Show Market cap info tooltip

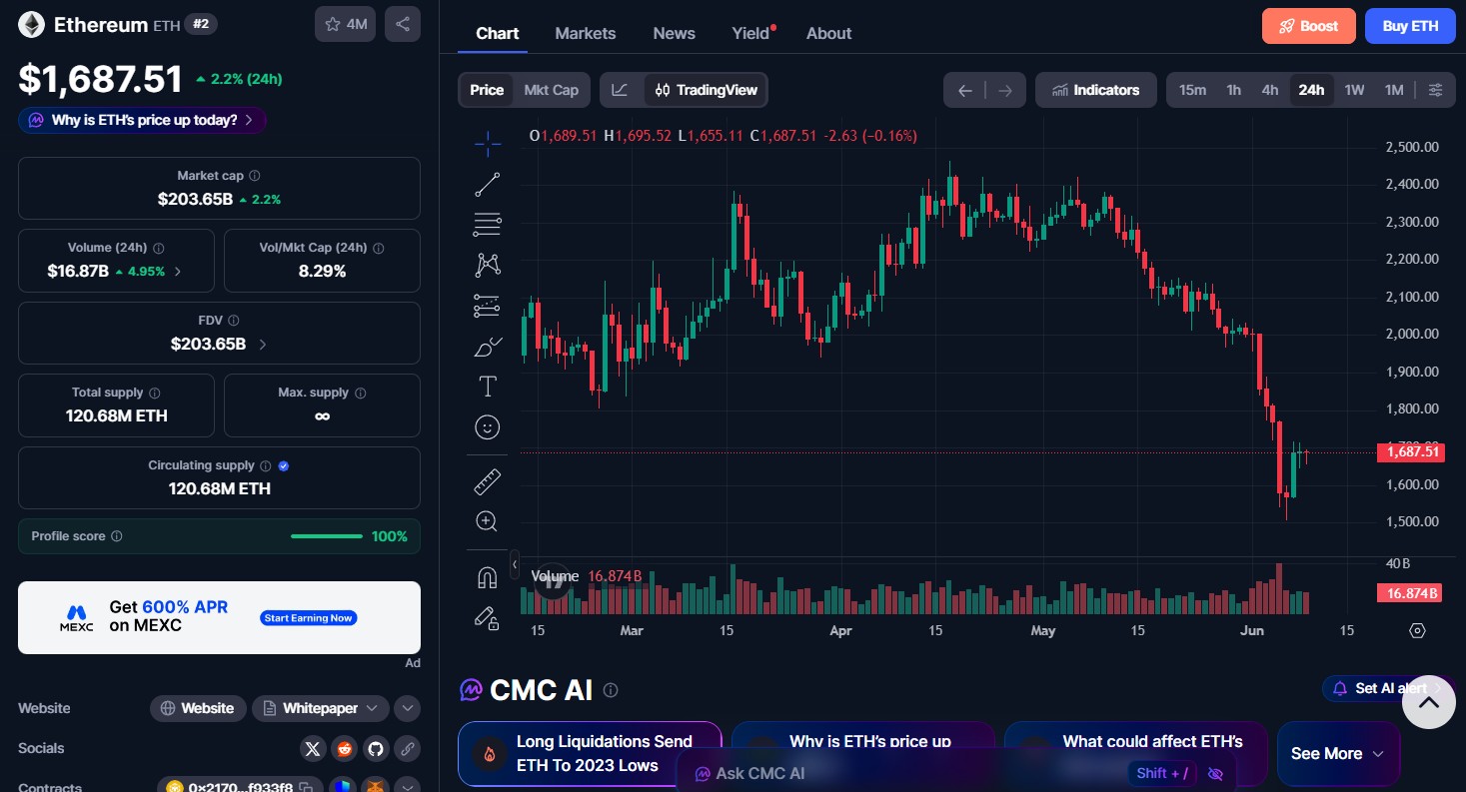click(255, 176)
